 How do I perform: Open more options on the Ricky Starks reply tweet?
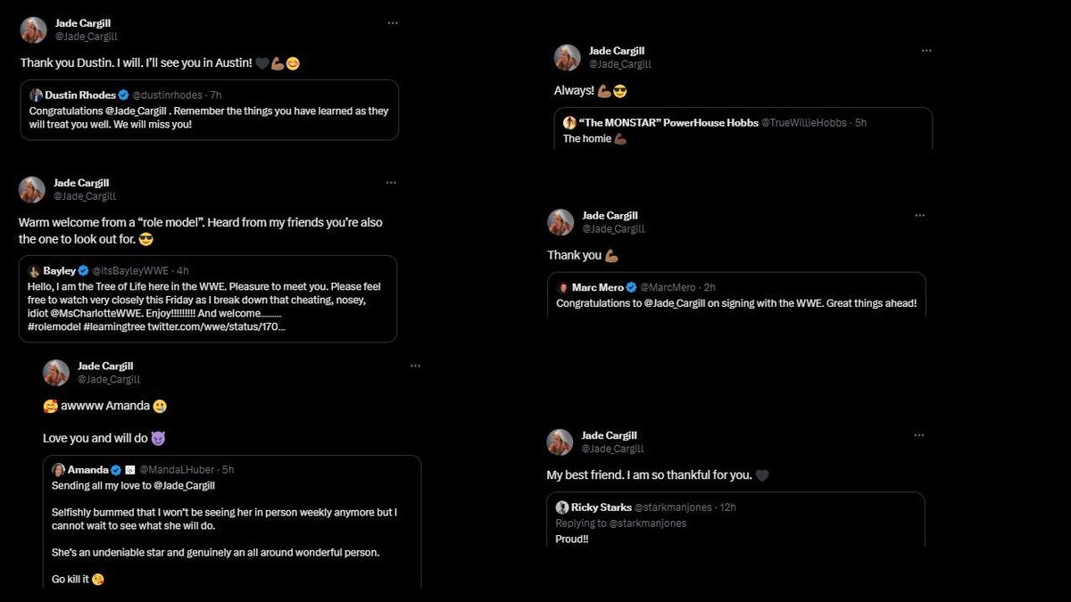[x=919, y=434]
